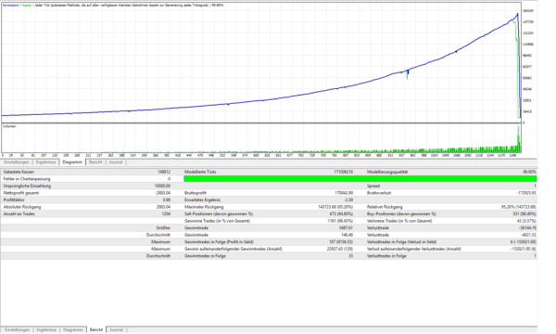Select the Erwartetes Ergebnis label
Image resolution: width=556 pixels, height=334 pixels.
click(x=202, y=199)
